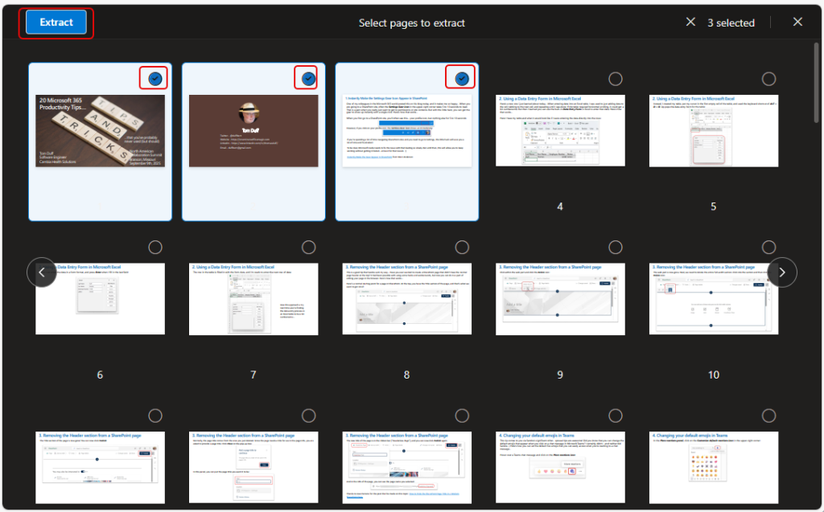Screen dimensions: 824x512
Task: Click the '3 selected' count label
Action: [731, 23]
